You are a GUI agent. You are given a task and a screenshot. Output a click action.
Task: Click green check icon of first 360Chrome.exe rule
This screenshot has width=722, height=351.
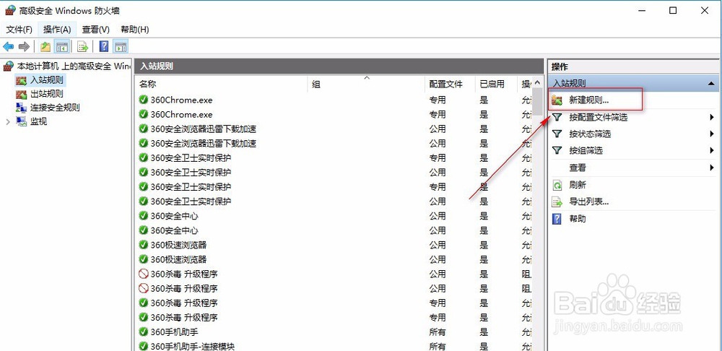pyautogui.click(x=143, y=100)
